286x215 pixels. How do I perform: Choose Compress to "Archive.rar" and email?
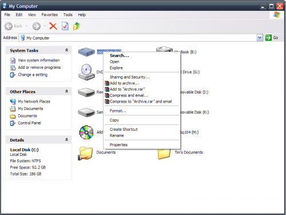coord(142,101)
